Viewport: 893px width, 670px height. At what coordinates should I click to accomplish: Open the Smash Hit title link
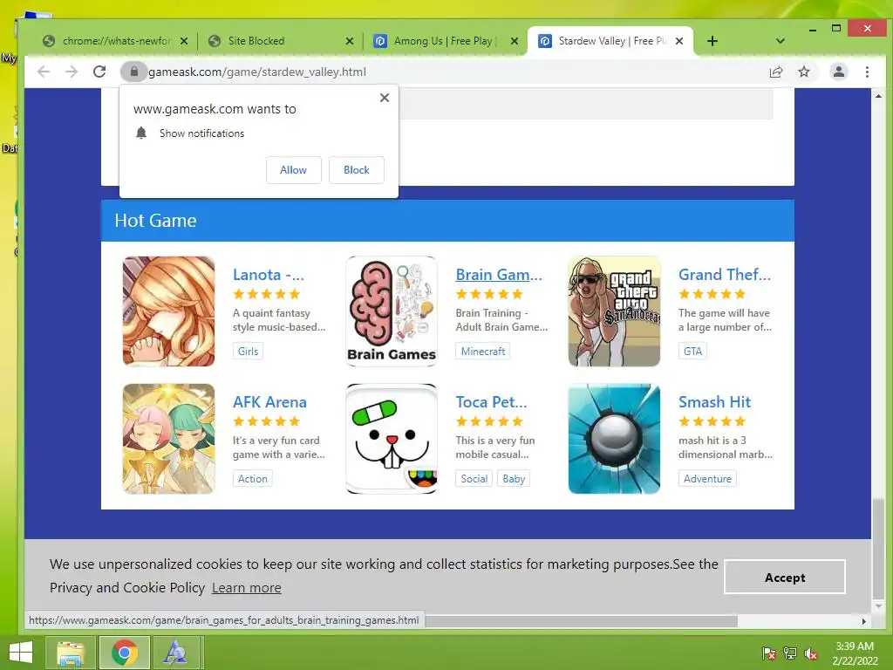pos(714,401)
